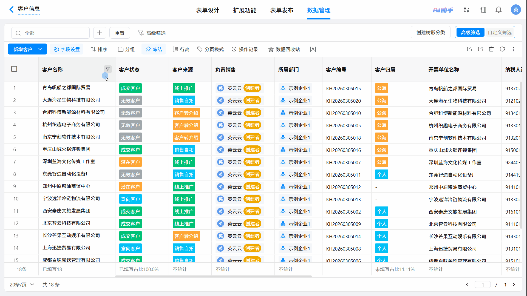Expand the 新增客户 dropdown arrow

(x=41, y=49)
